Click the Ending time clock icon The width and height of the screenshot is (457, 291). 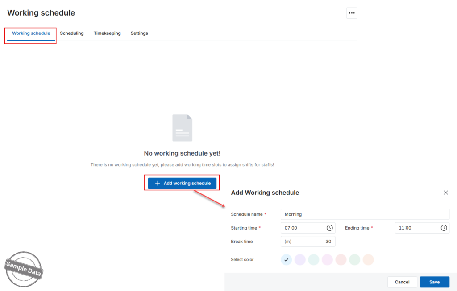[x=444, y=228]
